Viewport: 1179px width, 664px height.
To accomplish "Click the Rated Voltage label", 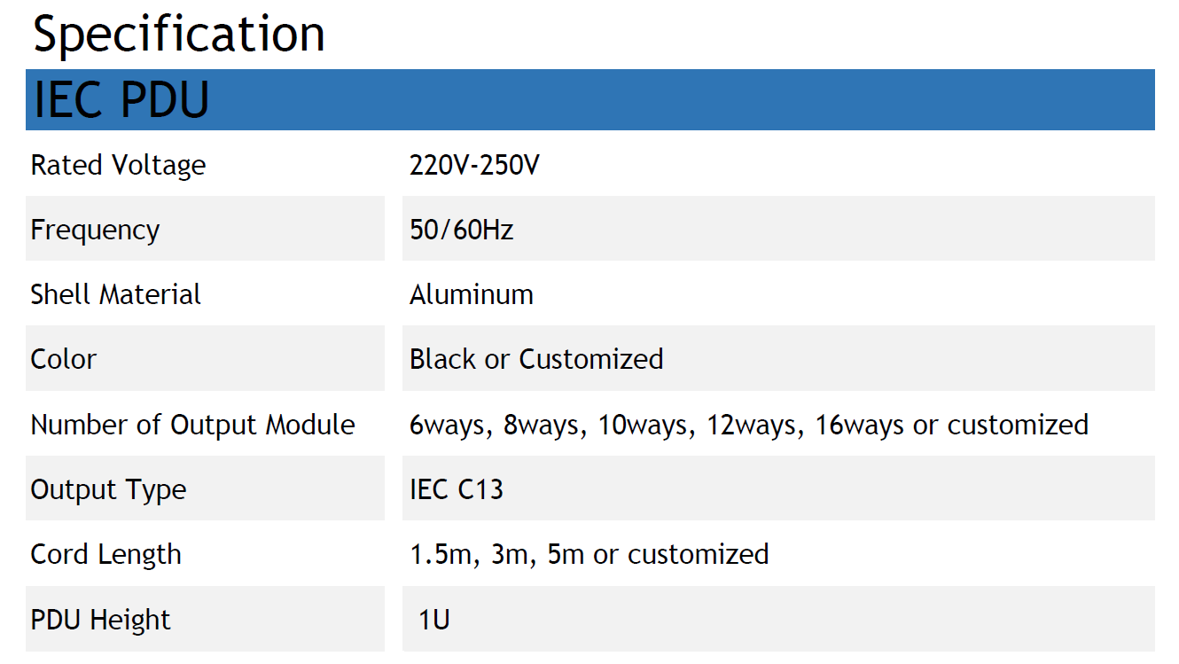I will 118,165.
